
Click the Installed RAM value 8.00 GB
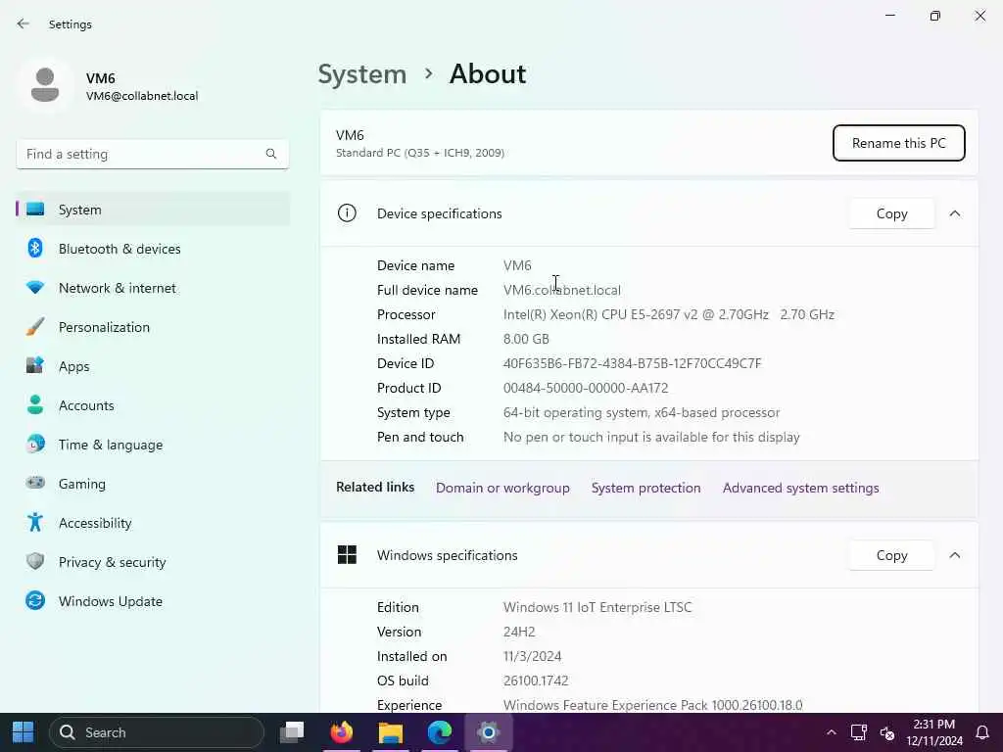point(526,339)
